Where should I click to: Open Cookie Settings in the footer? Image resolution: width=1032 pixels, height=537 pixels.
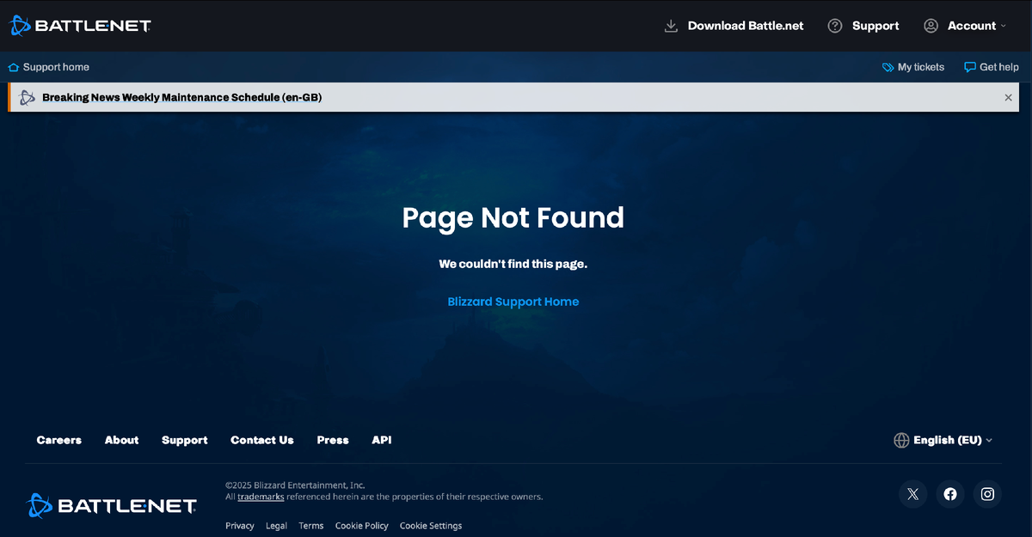[430, 525]
